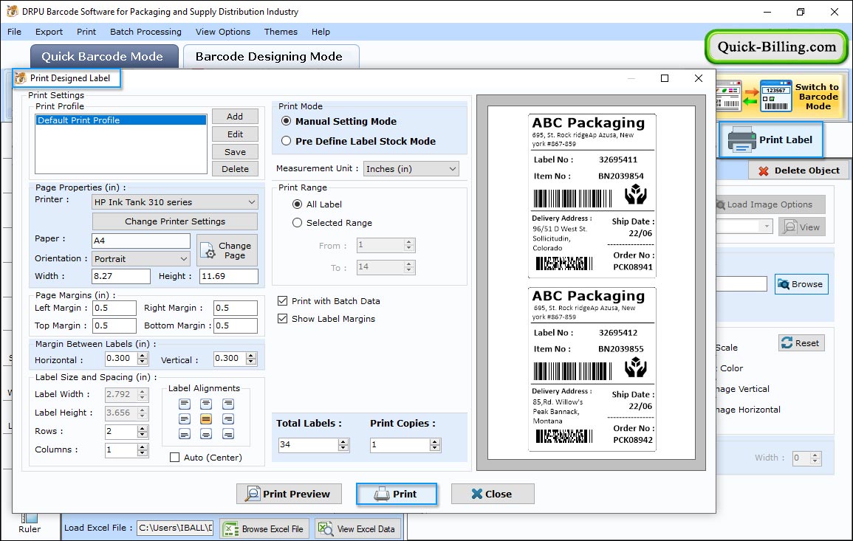Save the print profile
This screenshot has height=541, width=853.
tap(235, 152)
